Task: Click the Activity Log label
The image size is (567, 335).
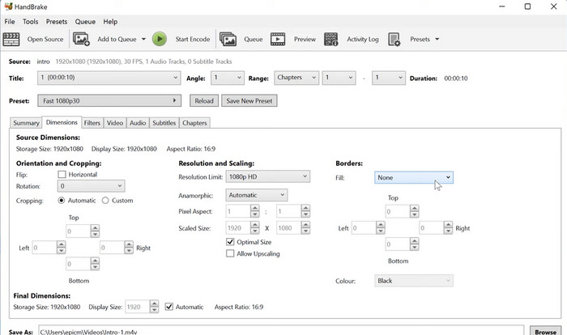Action: click(363, 39)
